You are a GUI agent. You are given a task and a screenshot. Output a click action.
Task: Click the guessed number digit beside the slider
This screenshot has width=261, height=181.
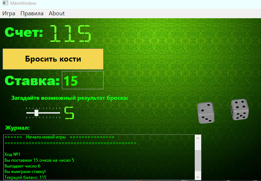point(70,113)
